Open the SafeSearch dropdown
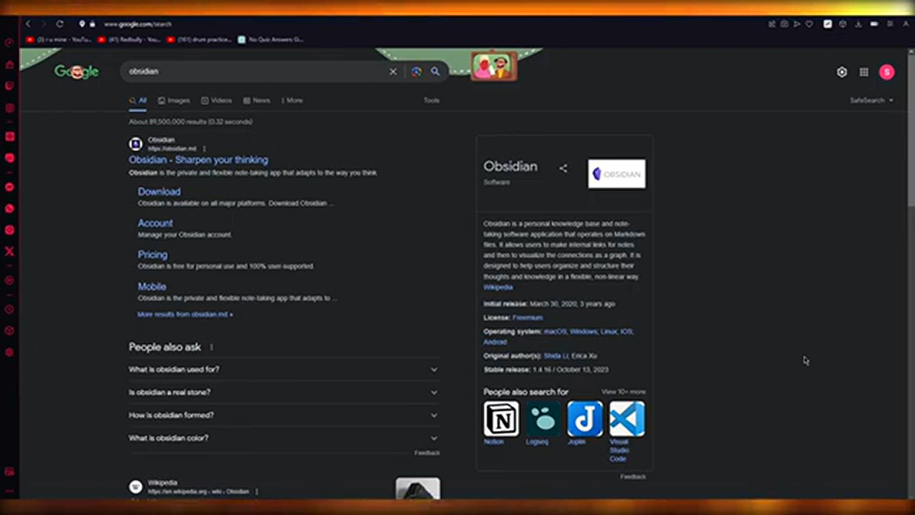This screenshot has width=915, height=515. pyautogui.click(x=872, y=100)
